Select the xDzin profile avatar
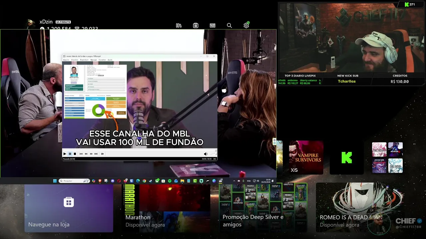 (x=31, y=24)
